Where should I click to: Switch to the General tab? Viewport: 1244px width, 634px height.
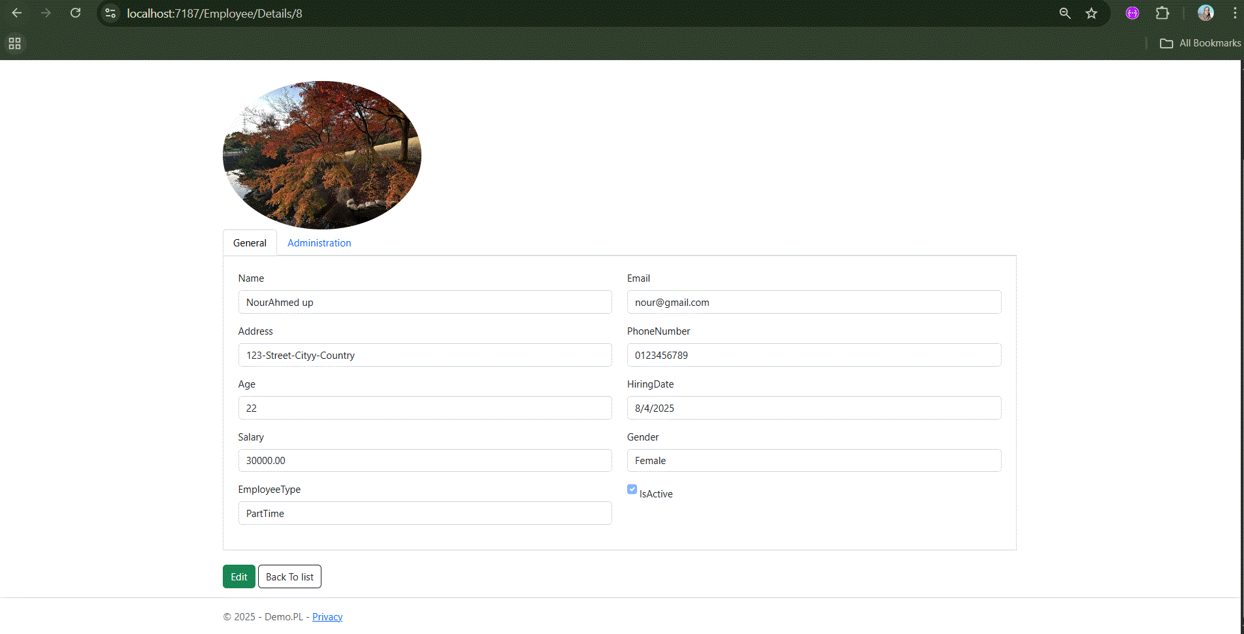pos(250,243)
